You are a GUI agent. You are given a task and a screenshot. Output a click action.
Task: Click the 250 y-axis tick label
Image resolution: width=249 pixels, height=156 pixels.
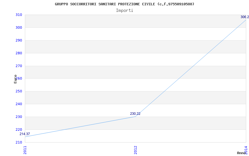pos(19,91)
